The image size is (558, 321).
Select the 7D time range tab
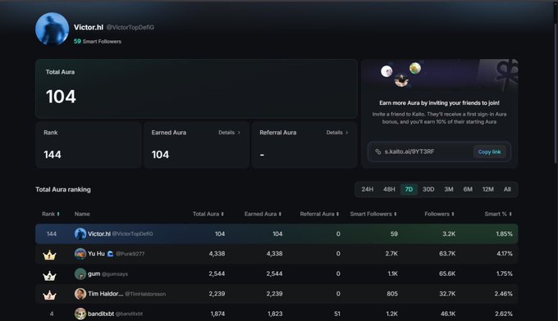[x=409, y=189]
